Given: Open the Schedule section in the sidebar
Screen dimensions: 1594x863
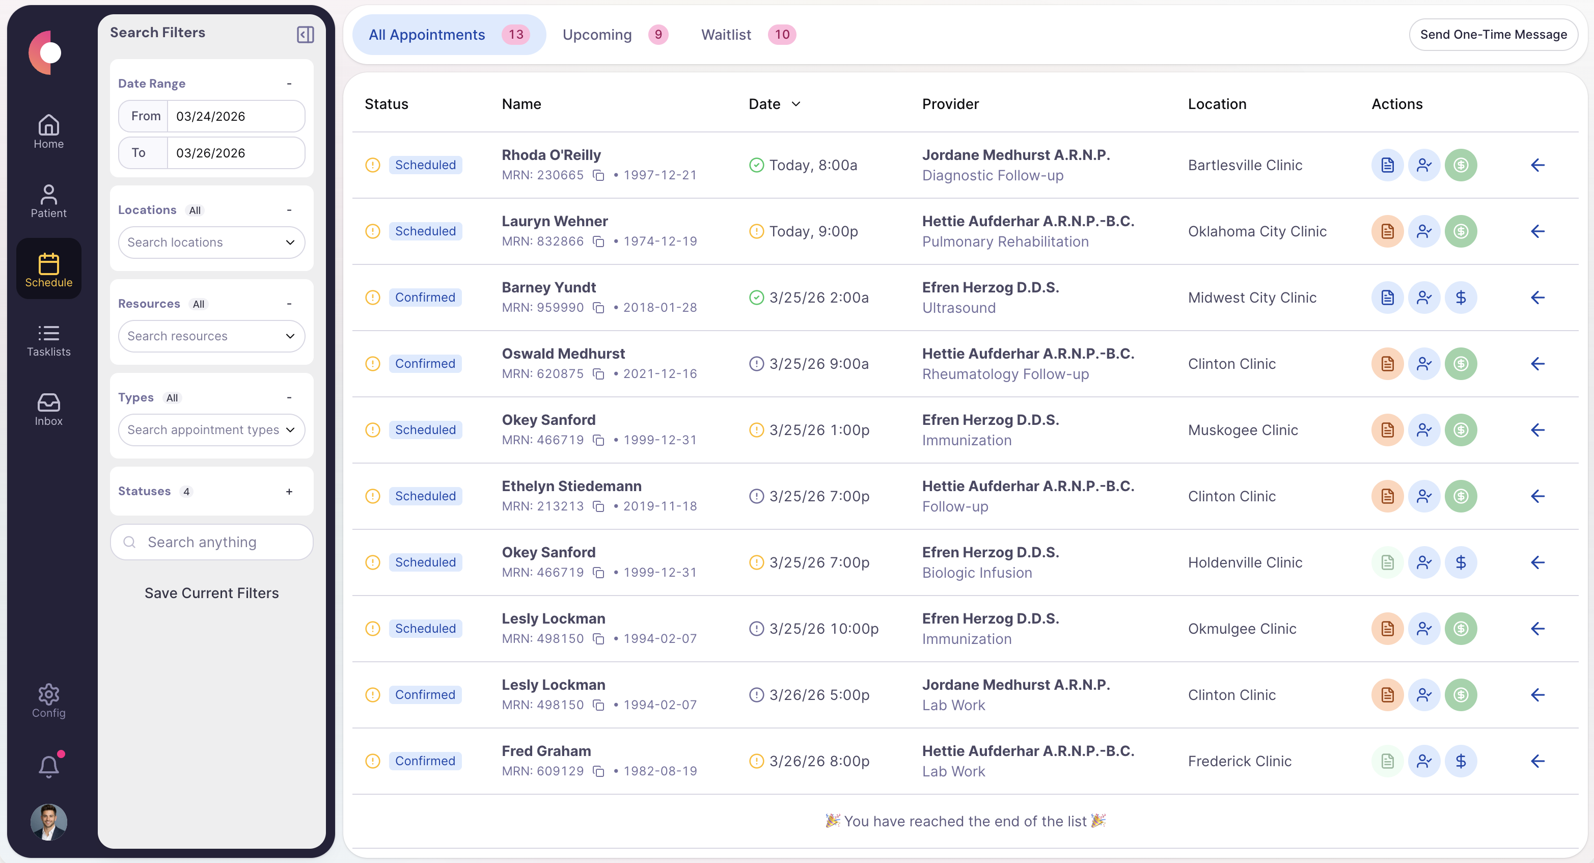Looking at the screenshot, I should (48, 268).
